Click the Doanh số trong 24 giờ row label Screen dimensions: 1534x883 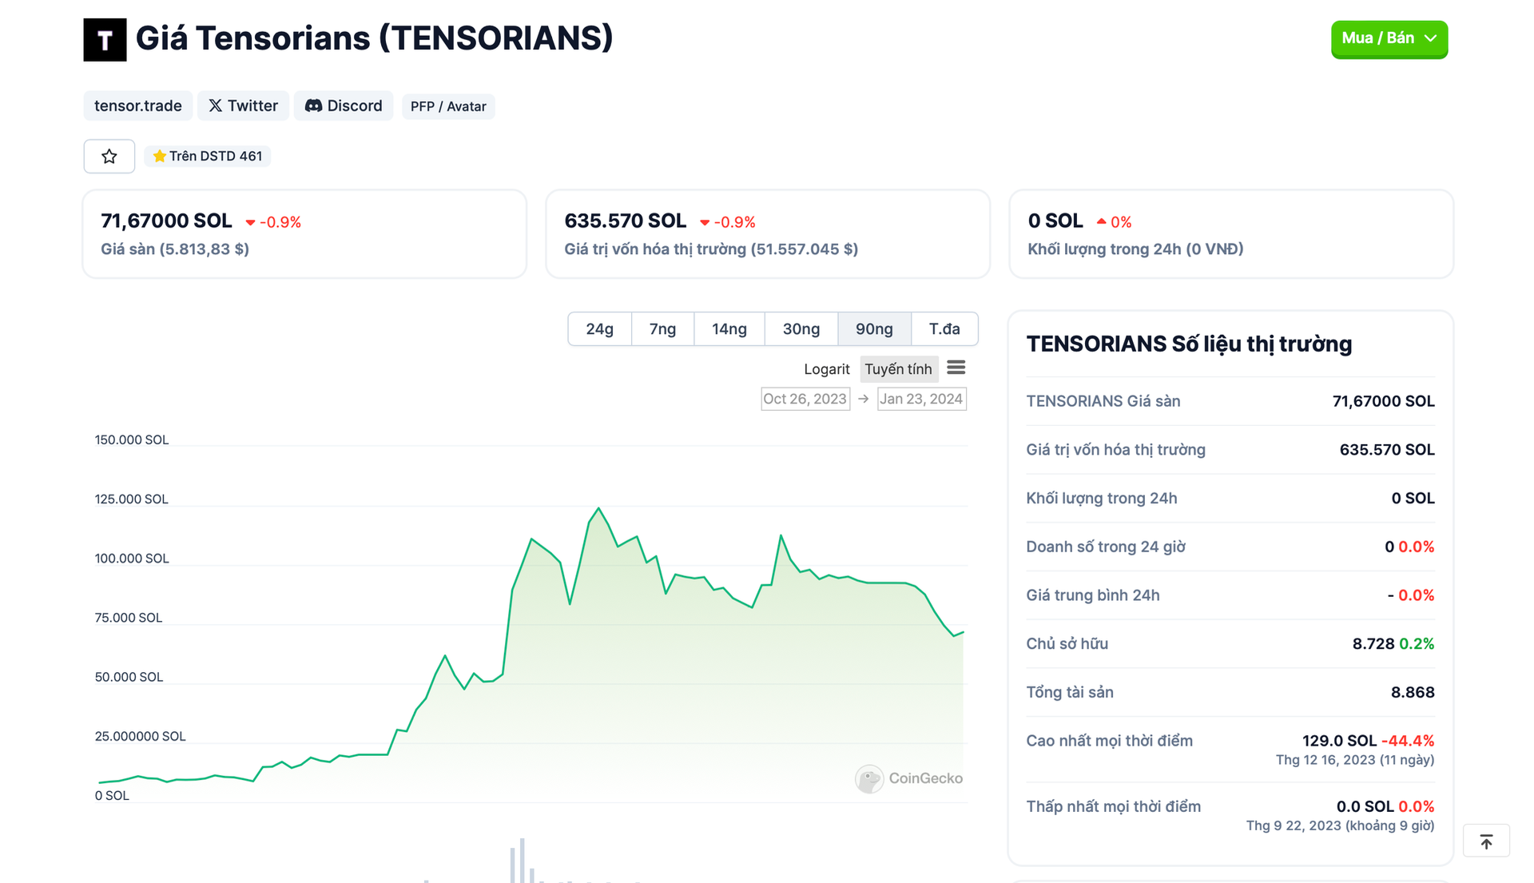(1106, 547)
